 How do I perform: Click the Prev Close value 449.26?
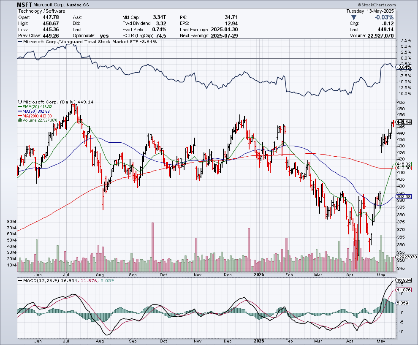click(51, 36)
